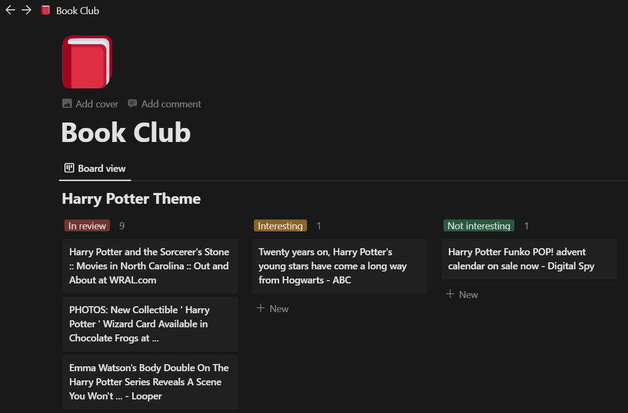Image resolution: width=628 pixels, height=413 pixels.
Task: Open the Emma Watson Body Double Looper card
Action: (x=150, y=382)
